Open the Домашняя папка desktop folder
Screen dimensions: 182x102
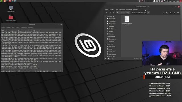click(11, 18)
